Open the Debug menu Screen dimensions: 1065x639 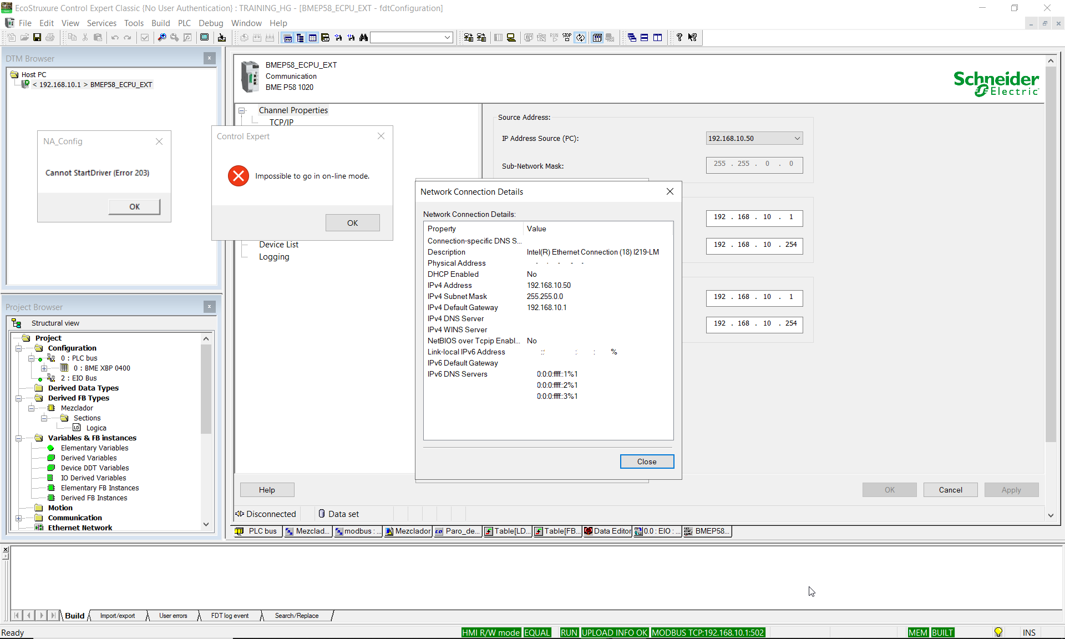pyautogui.click(x=211, y=23)
